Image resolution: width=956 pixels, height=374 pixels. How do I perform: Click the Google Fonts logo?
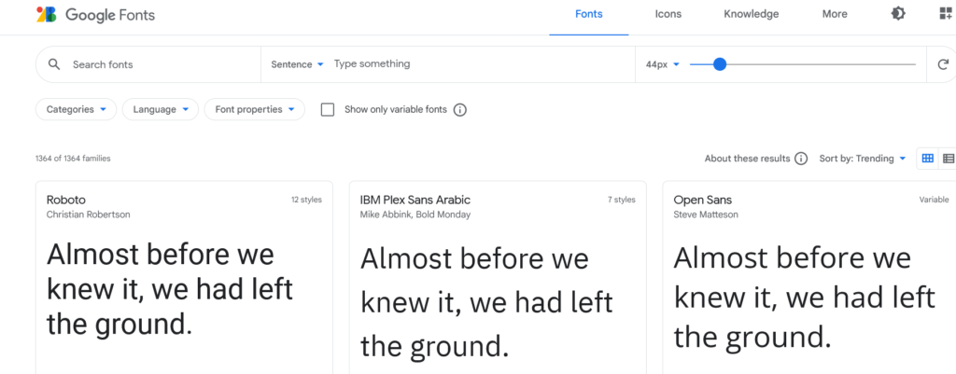[95, 15]
